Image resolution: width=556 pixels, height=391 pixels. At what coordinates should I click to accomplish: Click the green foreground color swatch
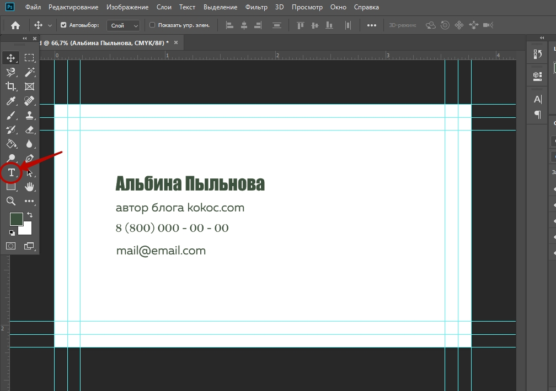point(16,219)
